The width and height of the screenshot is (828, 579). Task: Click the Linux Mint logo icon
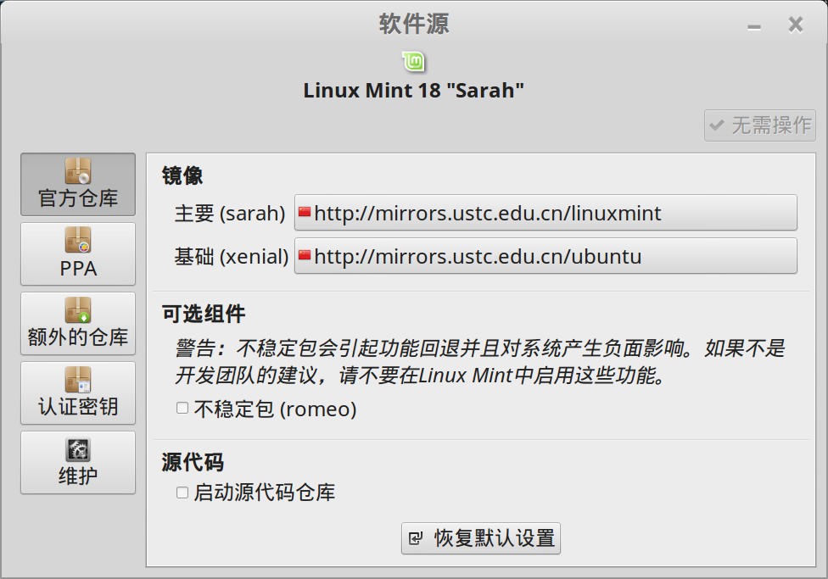point(413,61)
